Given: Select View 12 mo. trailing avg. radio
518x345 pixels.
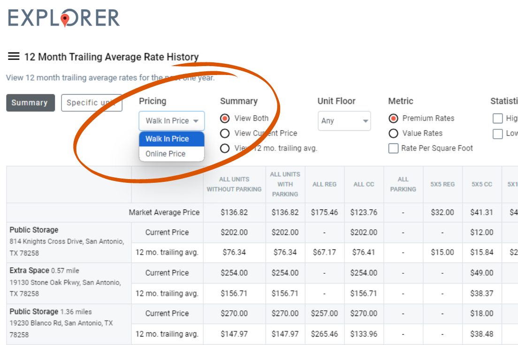Looking at the screenshot, I should click(x=225, y=148).
